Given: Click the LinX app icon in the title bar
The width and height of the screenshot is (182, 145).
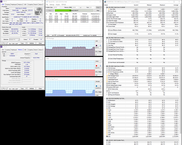Looking at the screenshot, I should pyautogui.click(x=47, y=2).
